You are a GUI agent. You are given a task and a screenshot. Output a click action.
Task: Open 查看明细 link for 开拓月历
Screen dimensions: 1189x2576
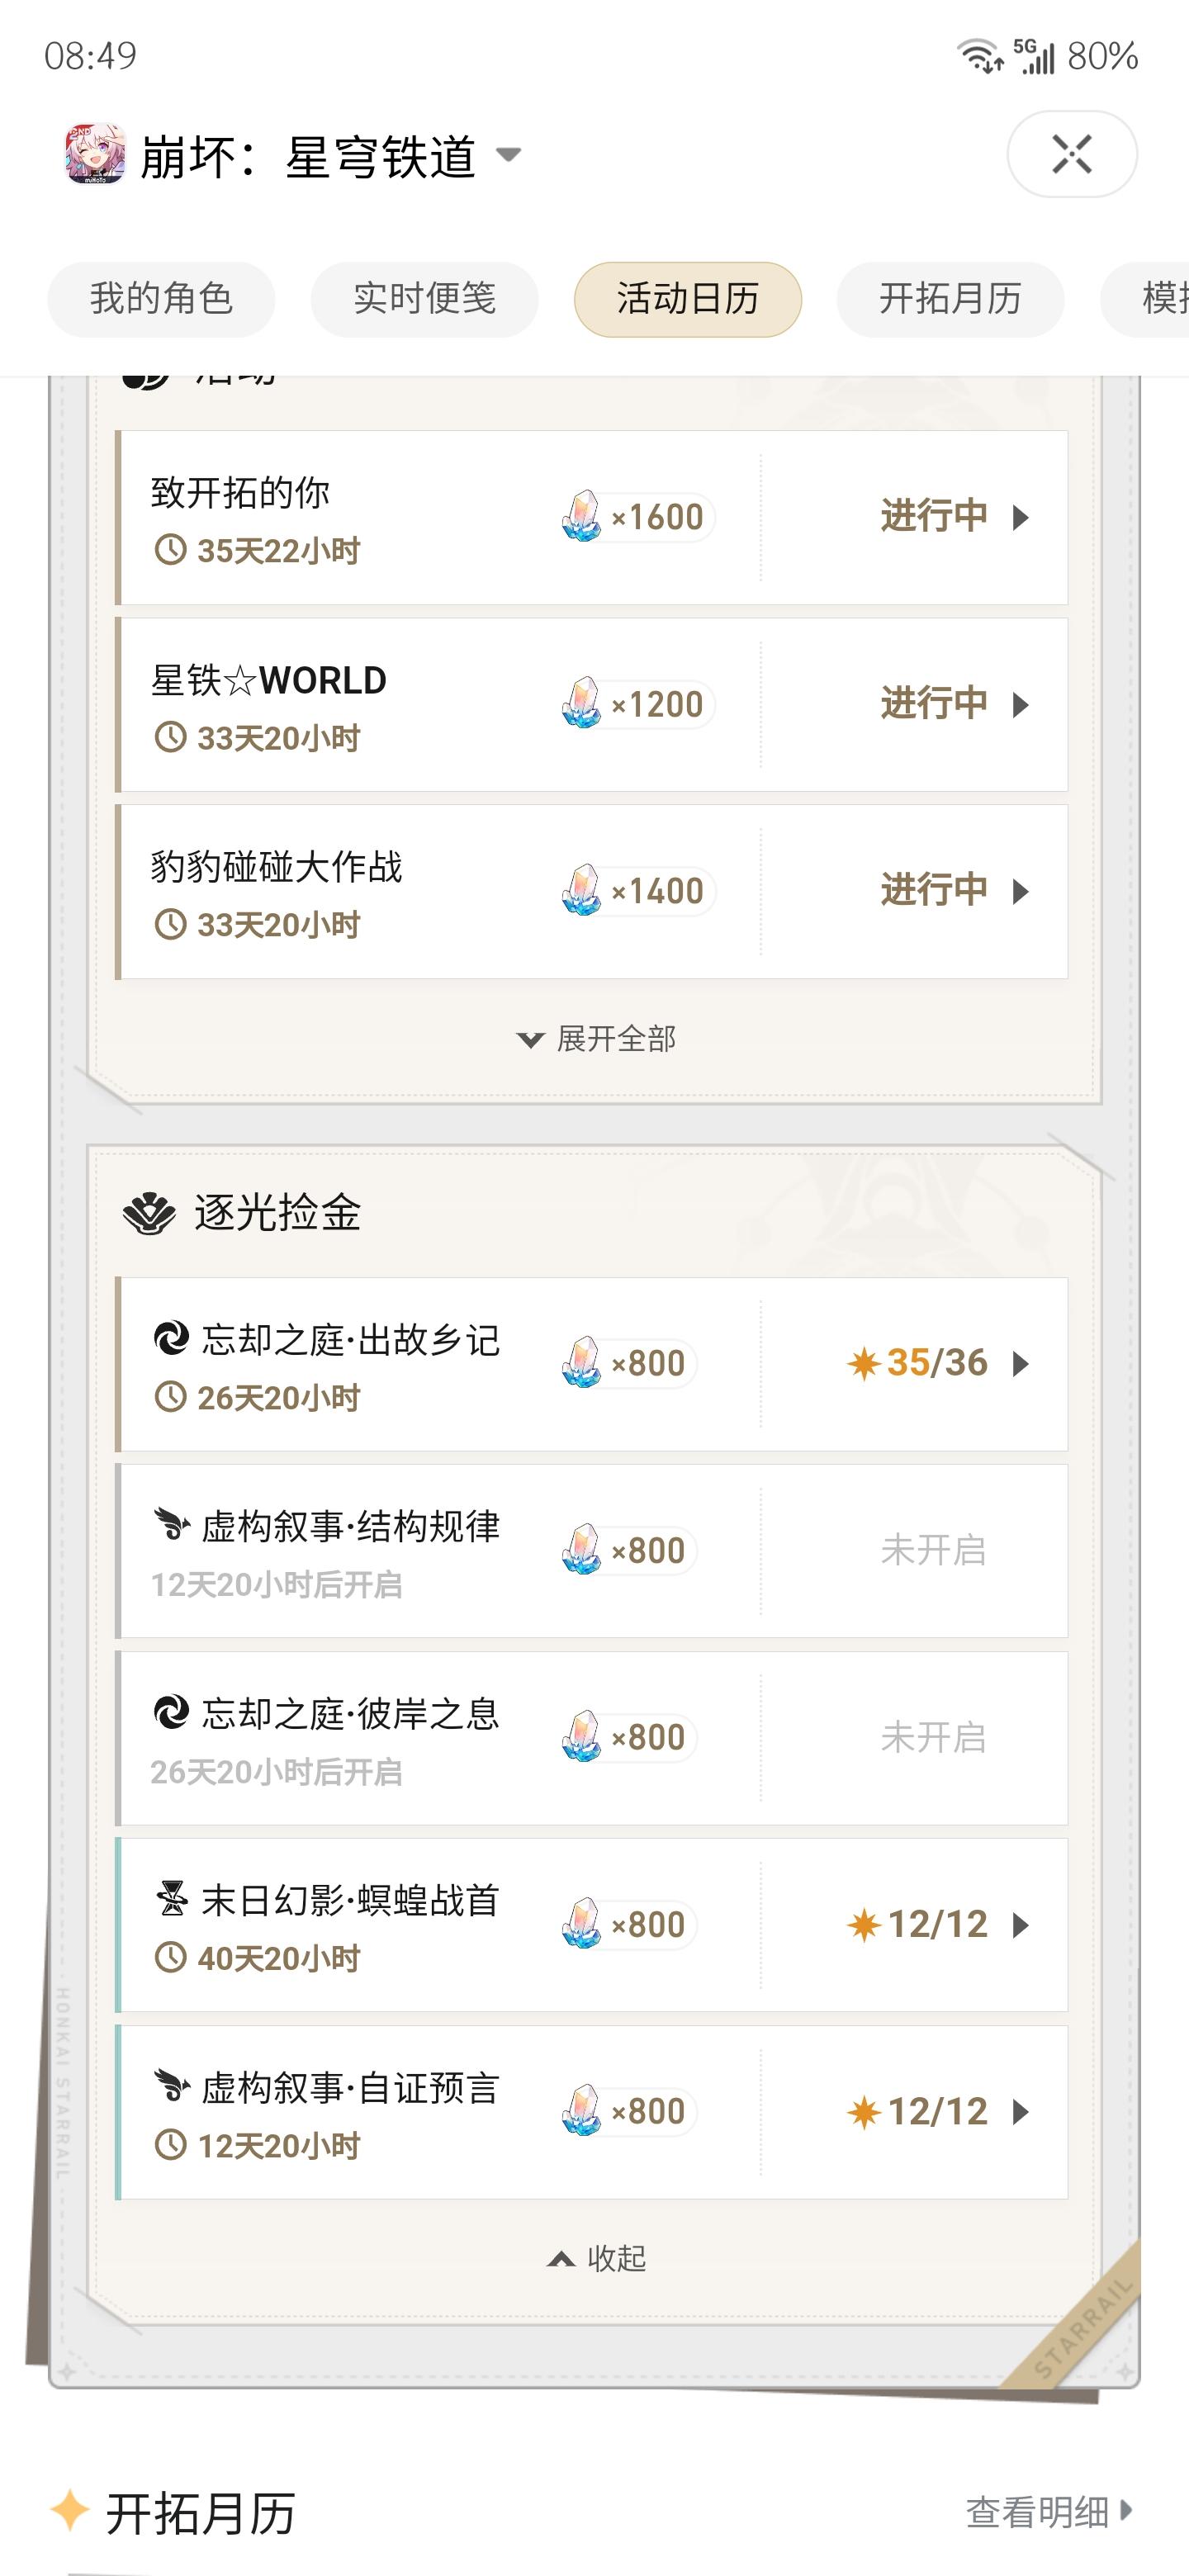pyautogui.click(x=1049, y=2512)
